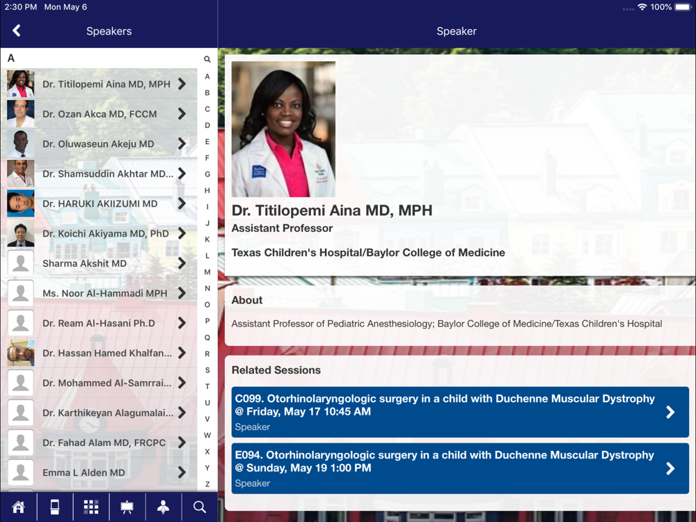Open the grid squares icon in bottom toolbar
The image size is (696, 522).
pyautogui.click(x=90, y=507)
